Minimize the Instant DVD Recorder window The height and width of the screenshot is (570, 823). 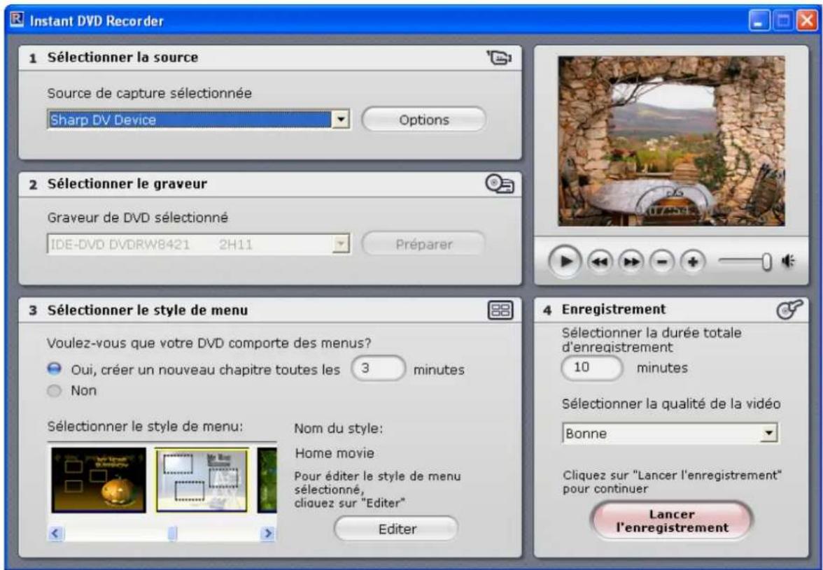759,21
